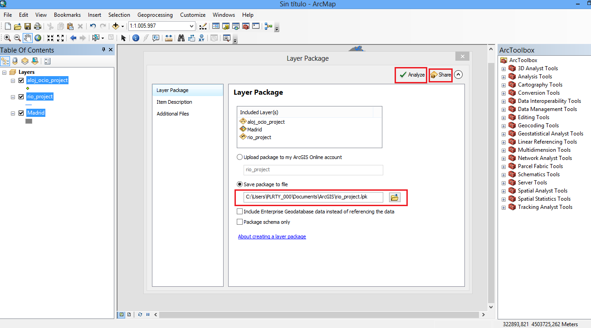The image size is (591, 328).
Task: Click the Fixed Zoom Out icon
Action: [60, 38]
